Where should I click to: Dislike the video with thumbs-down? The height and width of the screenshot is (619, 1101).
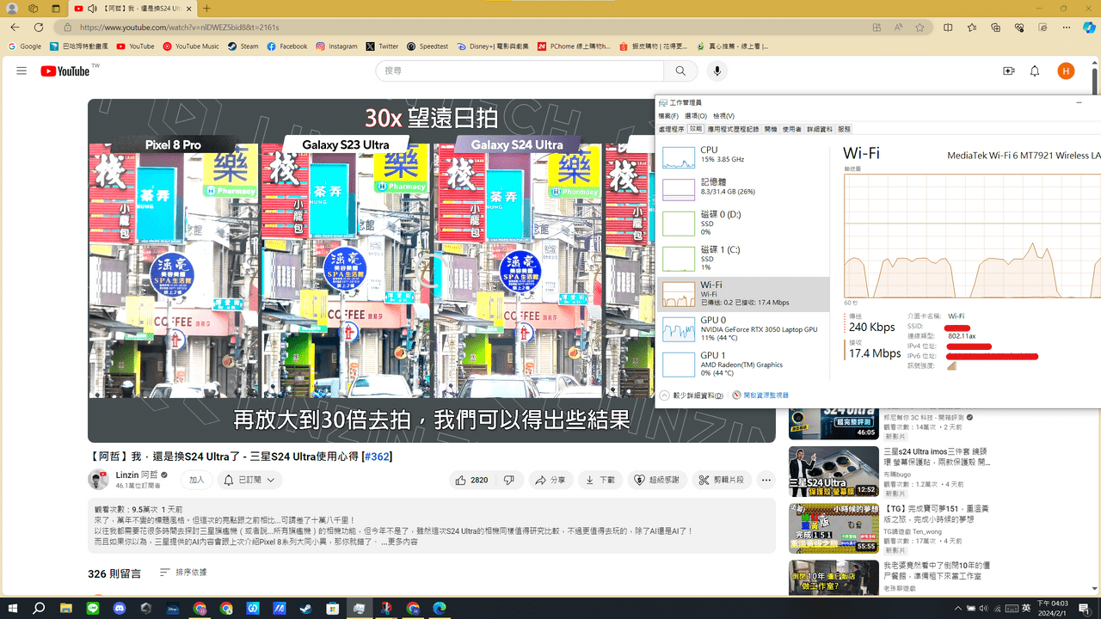509,480
